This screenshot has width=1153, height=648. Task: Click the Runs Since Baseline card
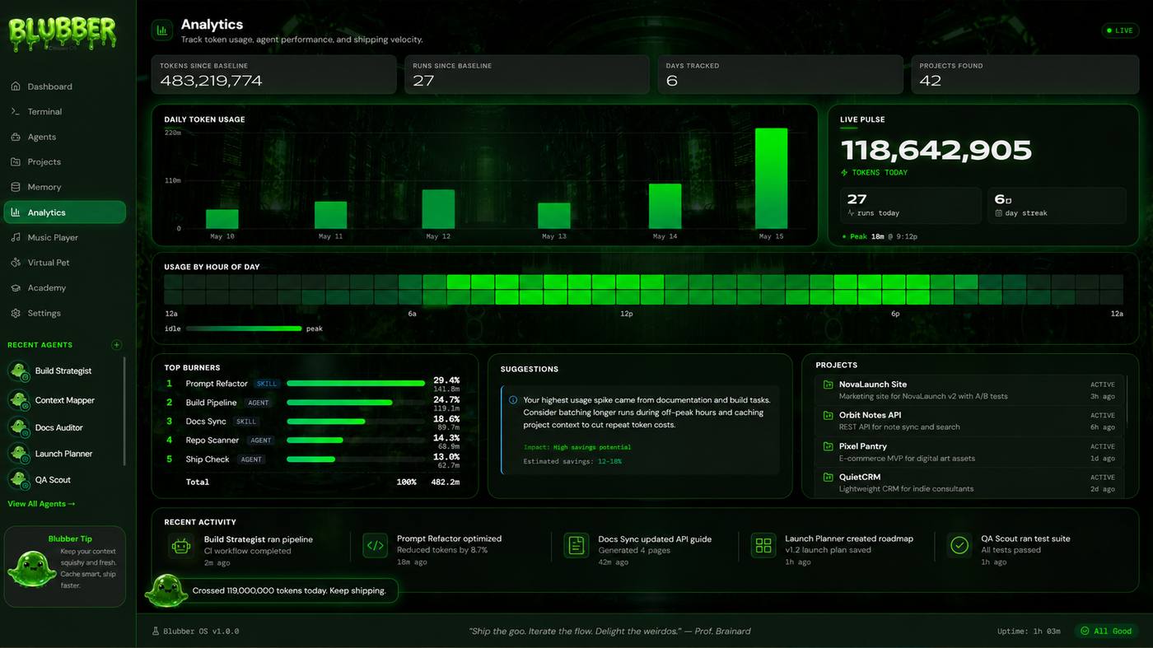point(527,75)
